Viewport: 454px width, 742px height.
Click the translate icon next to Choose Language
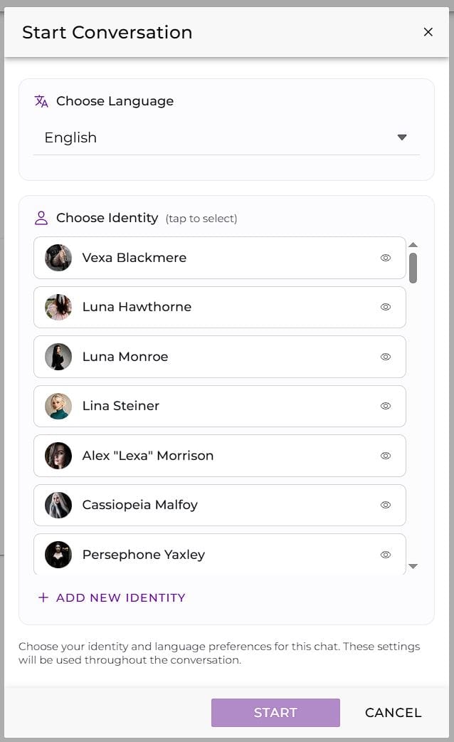pyautogui.click(x=41, y=101)
